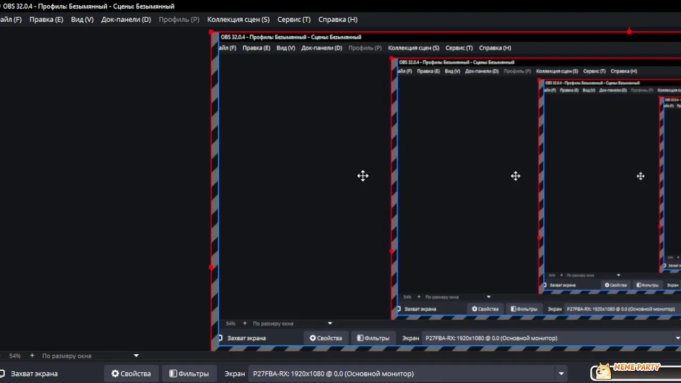This screenshot has height=383, width=681.
Task: Open the Вид (V) menu in main menu bar
Action: (x=82, y=19)
